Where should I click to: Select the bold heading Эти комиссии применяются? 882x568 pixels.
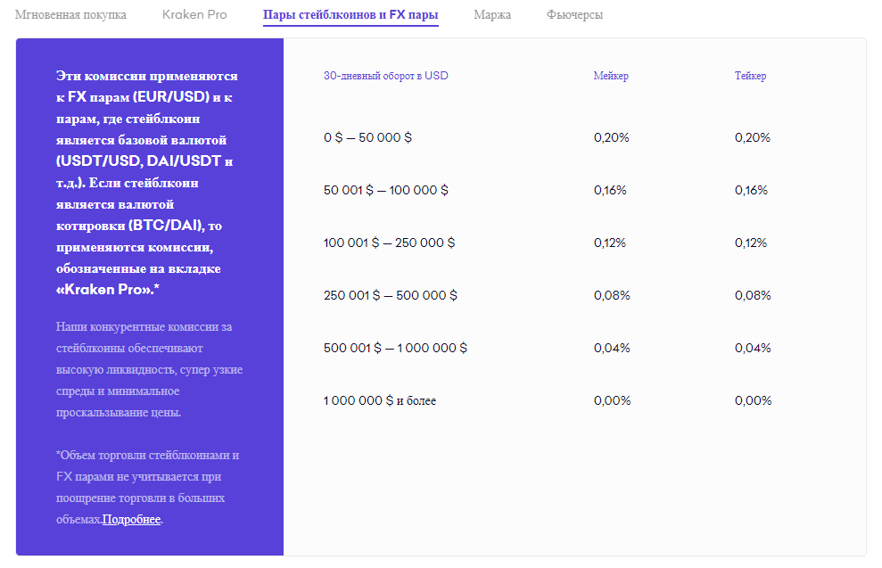[147, 182]
